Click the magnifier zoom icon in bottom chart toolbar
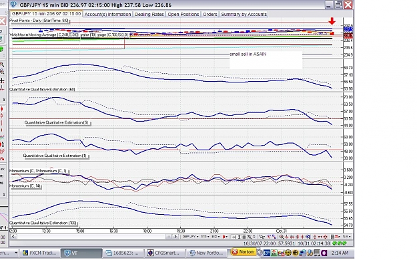Image resolution: width=417 pixels, height=260 pixels. pyautogui.click(x=282, y=237)
